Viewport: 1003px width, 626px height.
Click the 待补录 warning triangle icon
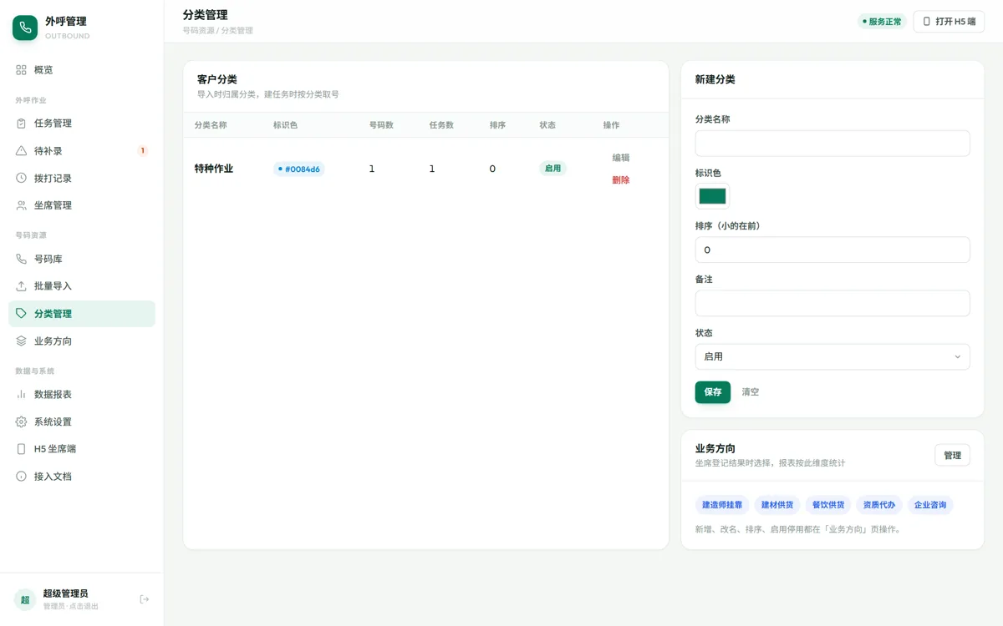(22, 151)
